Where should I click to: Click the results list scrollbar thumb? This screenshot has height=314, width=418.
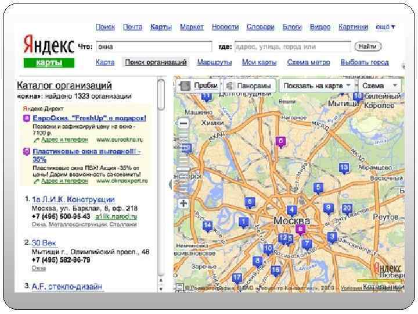pyautogui.click(x=161, y=95)
